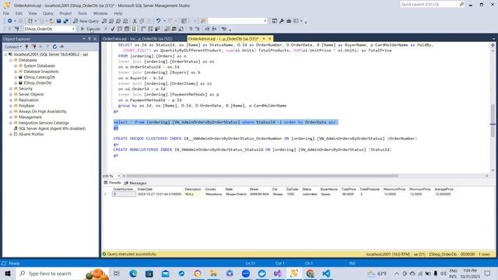Click the Refresh icon in Object Explorer

coord(54,47)
